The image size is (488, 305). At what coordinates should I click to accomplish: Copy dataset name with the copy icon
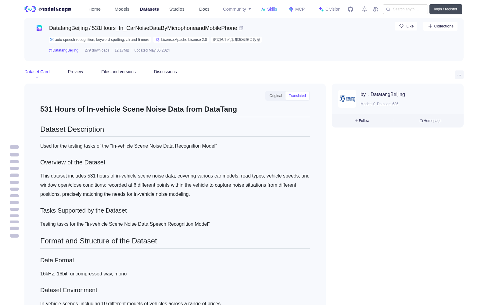241,28
